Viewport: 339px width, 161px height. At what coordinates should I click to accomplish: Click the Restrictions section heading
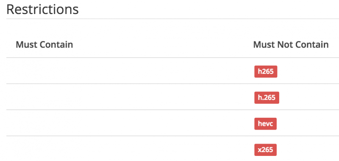42,9
